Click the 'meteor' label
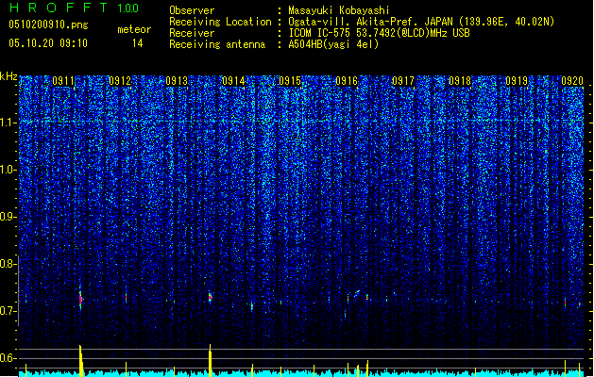The image size is (594, 377). (x=134, y=29)
